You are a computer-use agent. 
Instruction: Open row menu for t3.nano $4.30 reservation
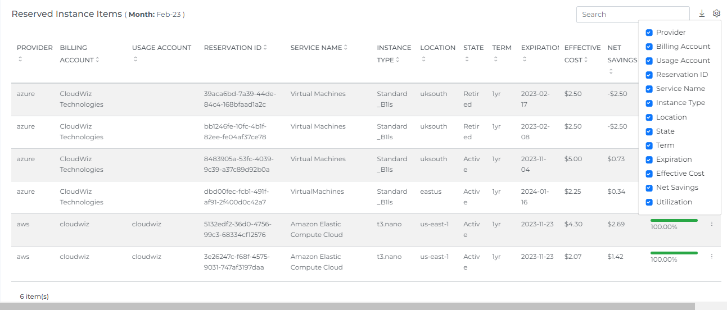pyautogui.click(x=711, y=224)
